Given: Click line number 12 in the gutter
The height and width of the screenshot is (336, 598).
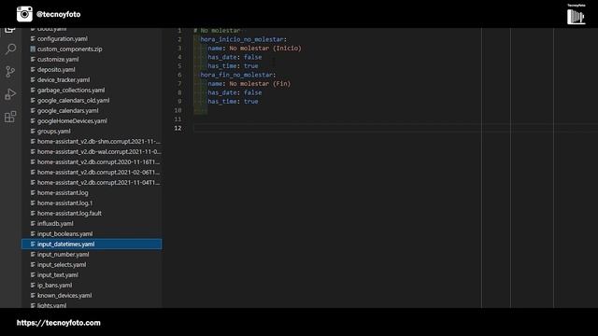Looking at the screenshot, I should tap(178, 129).
